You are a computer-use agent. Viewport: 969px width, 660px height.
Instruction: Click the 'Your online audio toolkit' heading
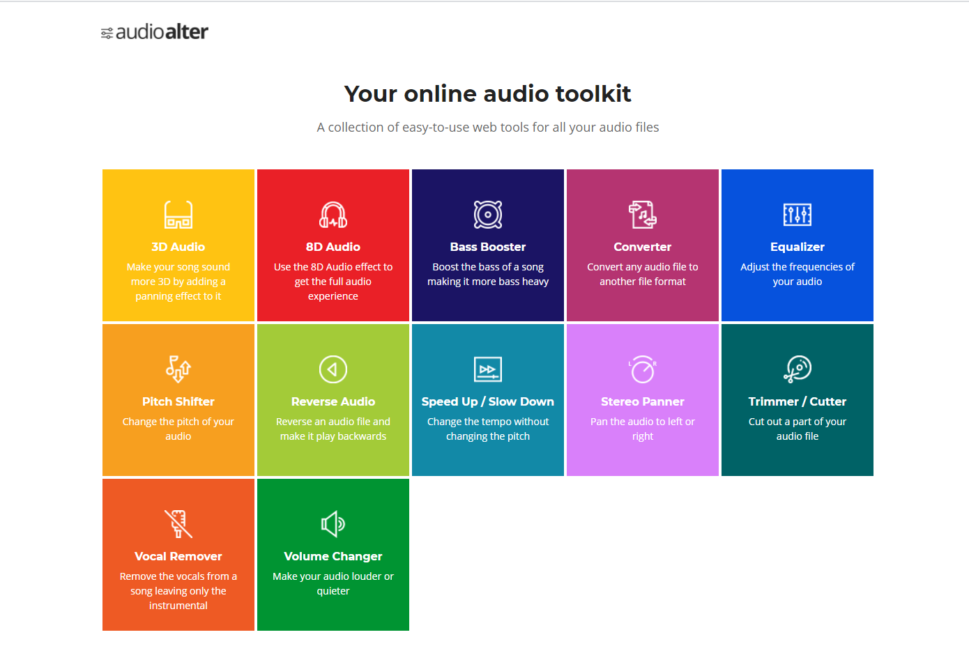(487, 93)
